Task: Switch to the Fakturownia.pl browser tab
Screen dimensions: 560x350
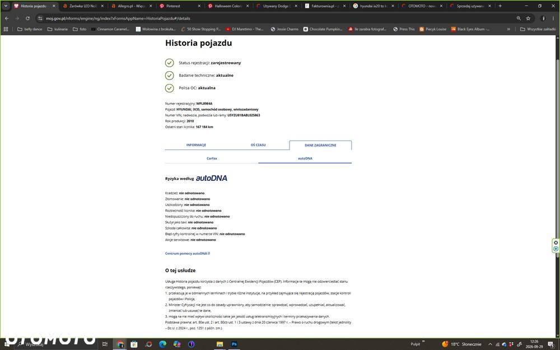Action: pyautogui.click(x=326, y=6)
